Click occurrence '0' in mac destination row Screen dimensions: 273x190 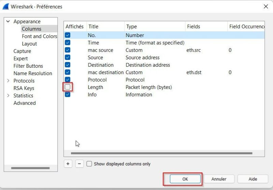230,72
